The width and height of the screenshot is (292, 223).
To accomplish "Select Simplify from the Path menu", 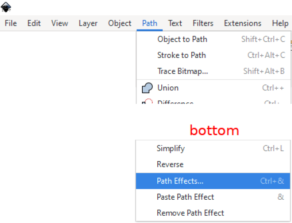I will pos(213,148).
